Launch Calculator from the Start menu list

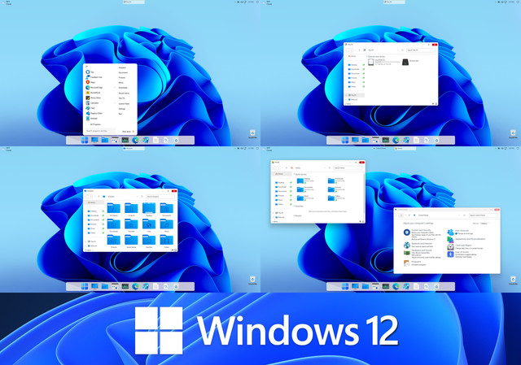[92, 103]
